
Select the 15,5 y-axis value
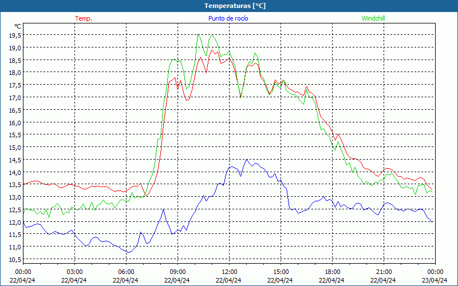point(15,135)
